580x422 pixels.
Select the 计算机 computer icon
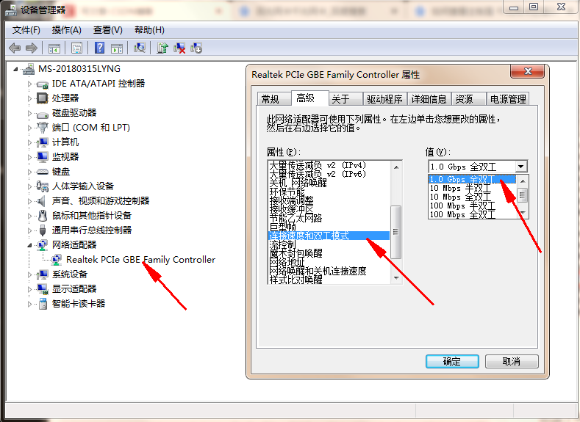[x=43, y=142]
